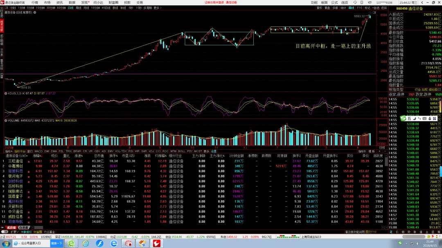Expand the 扩展V bottom tab
The width and height of the screenshot is (442, 248).
click(x=14, y=232)
